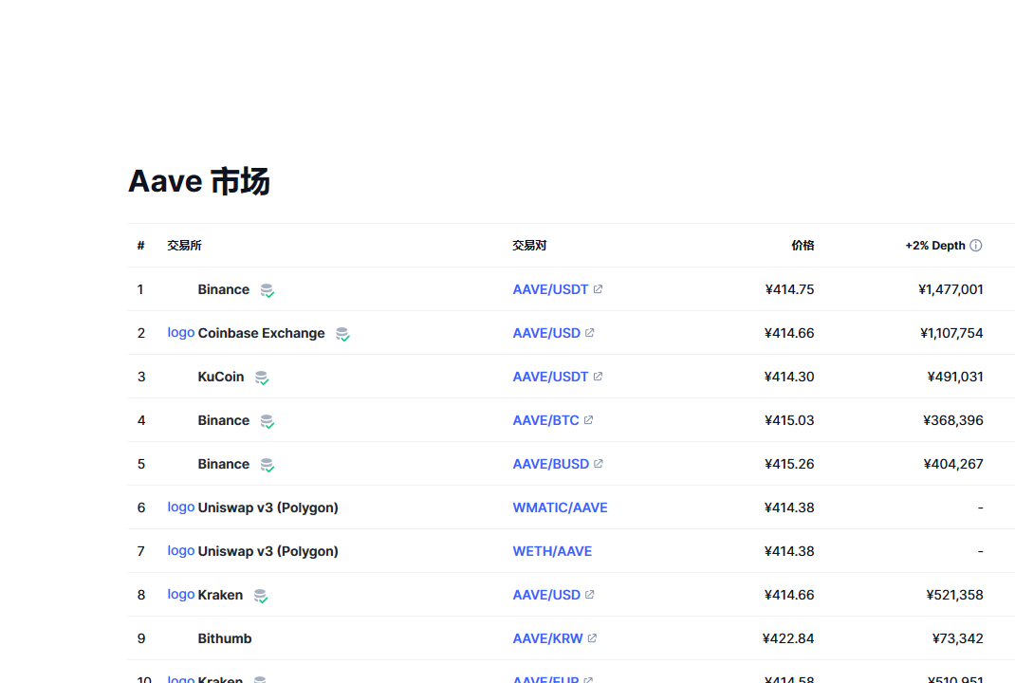
Task: Sort by the 交易所 column header
Action: click(184, 246)
